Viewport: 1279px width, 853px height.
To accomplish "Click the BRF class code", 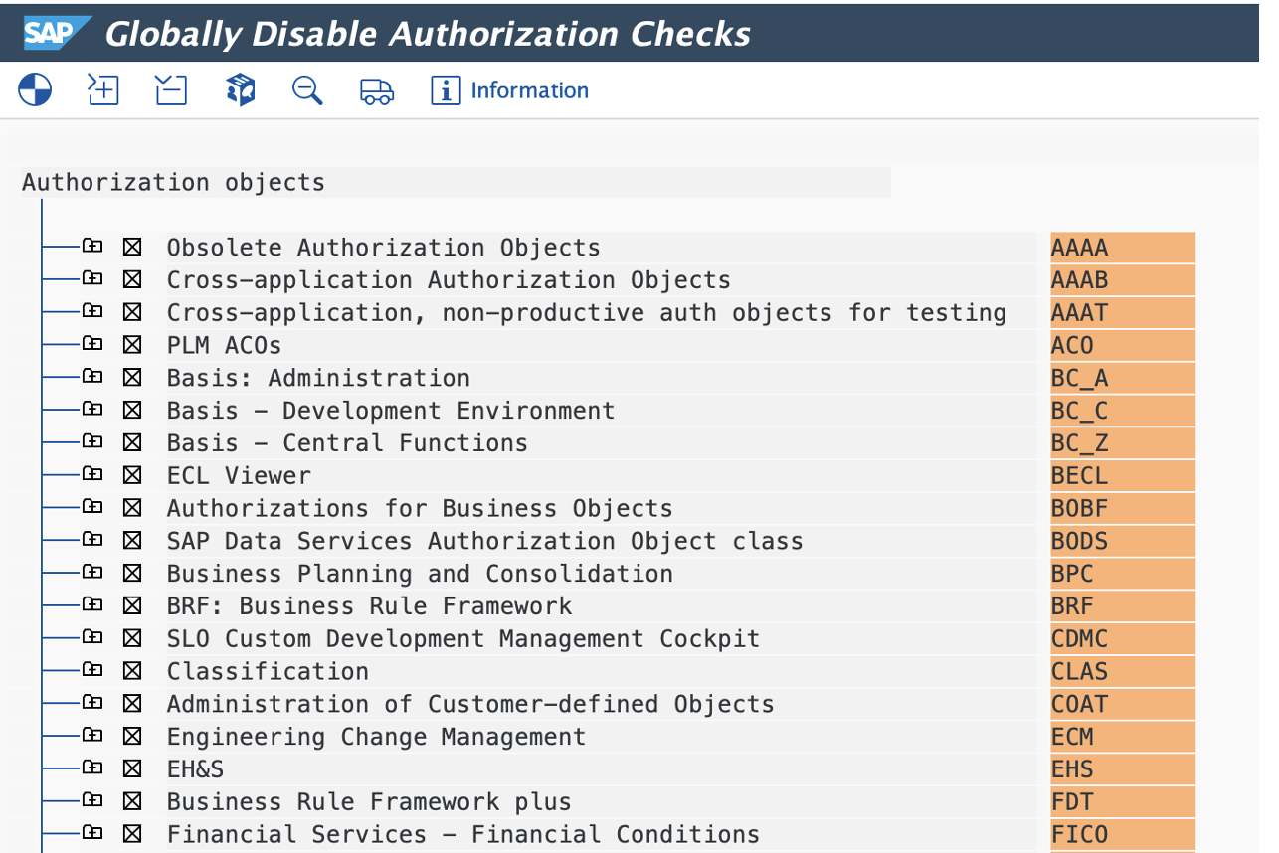I will point(1123,606).
